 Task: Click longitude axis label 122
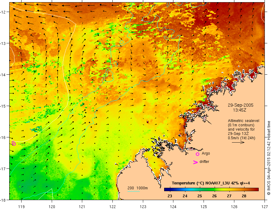pos(112,207)
